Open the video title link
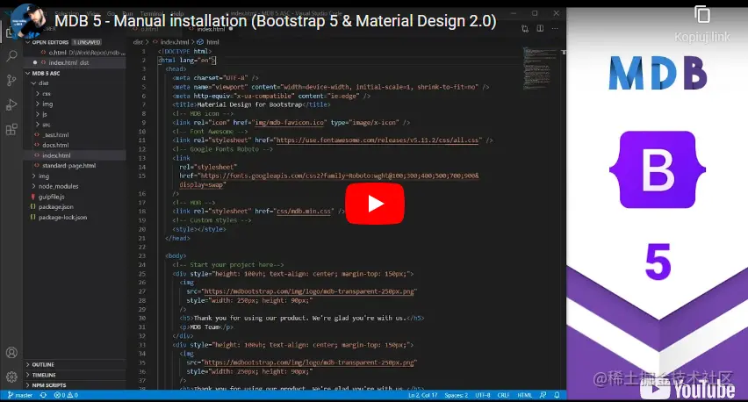748x402 pixels. pyautogui.click(x=276, y=21)
